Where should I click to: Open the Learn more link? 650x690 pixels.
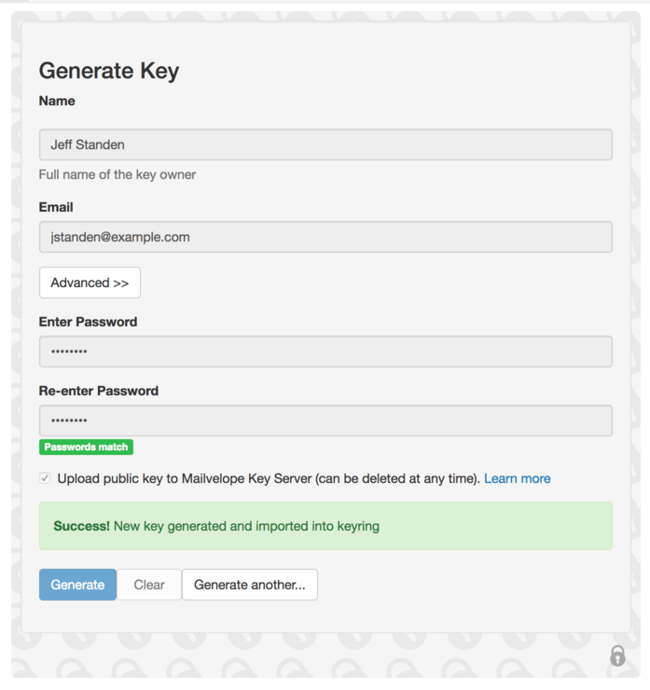(517, 478)
